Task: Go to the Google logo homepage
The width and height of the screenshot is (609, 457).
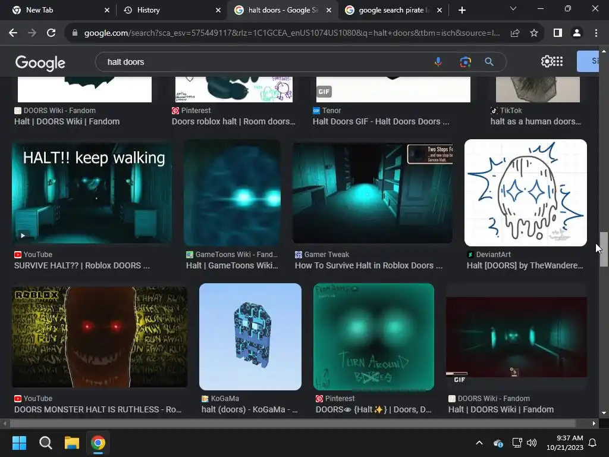Action: tap(40, 62)
